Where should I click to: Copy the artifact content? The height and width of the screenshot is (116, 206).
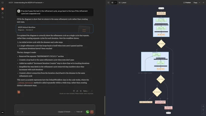point(195,3)
